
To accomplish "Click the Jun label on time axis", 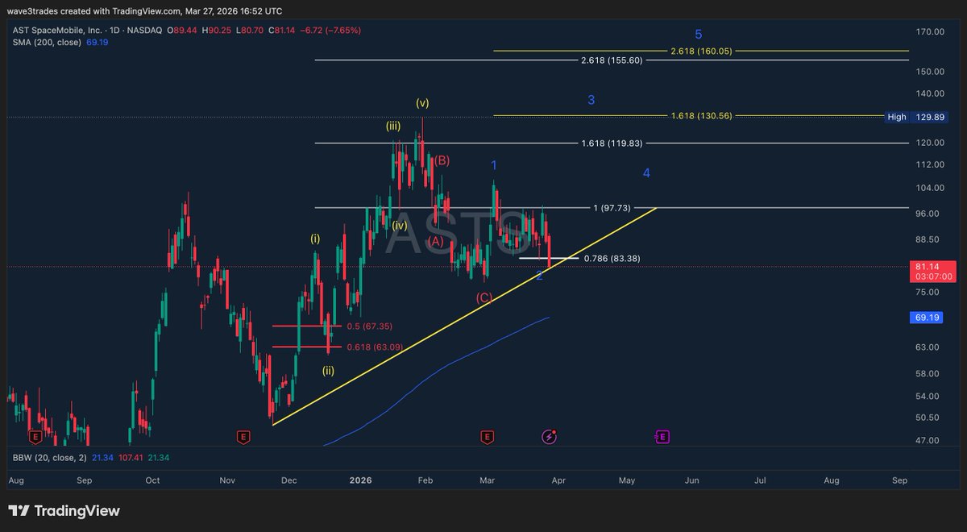I will (692, 480).
